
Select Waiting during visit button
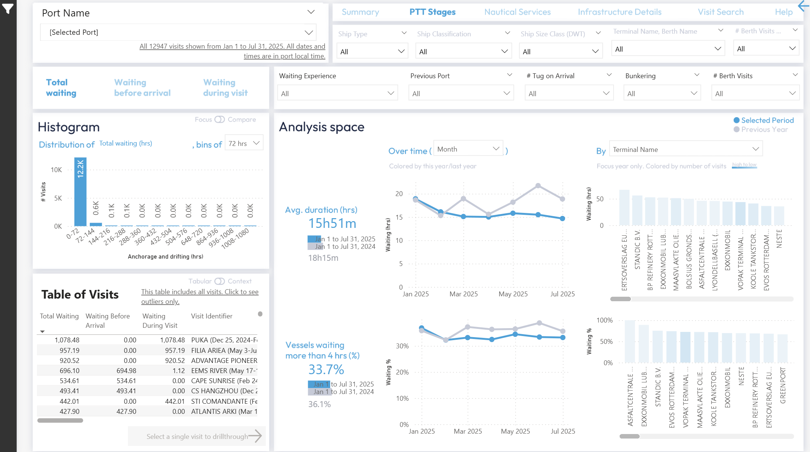pos(225,88)
